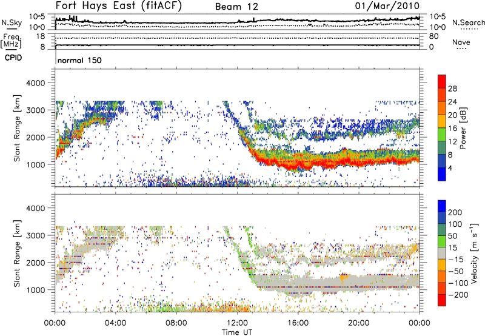Click the 28 tick on Power colorbar
The image size is (485, 336).
(x=452, y=89)
